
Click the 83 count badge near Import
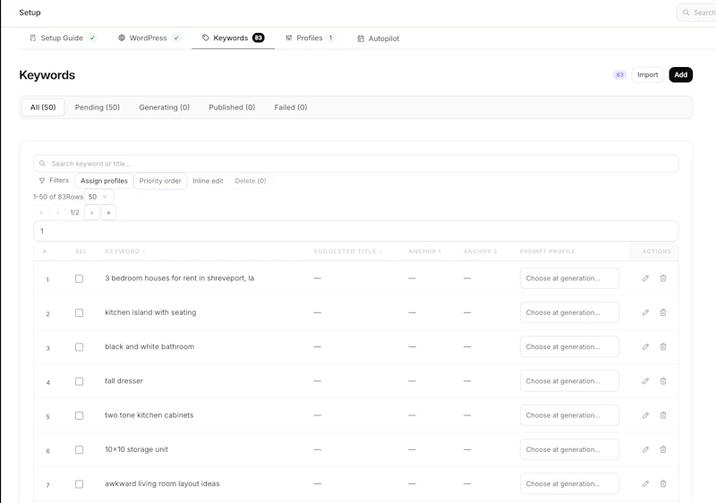coord(619,75)
